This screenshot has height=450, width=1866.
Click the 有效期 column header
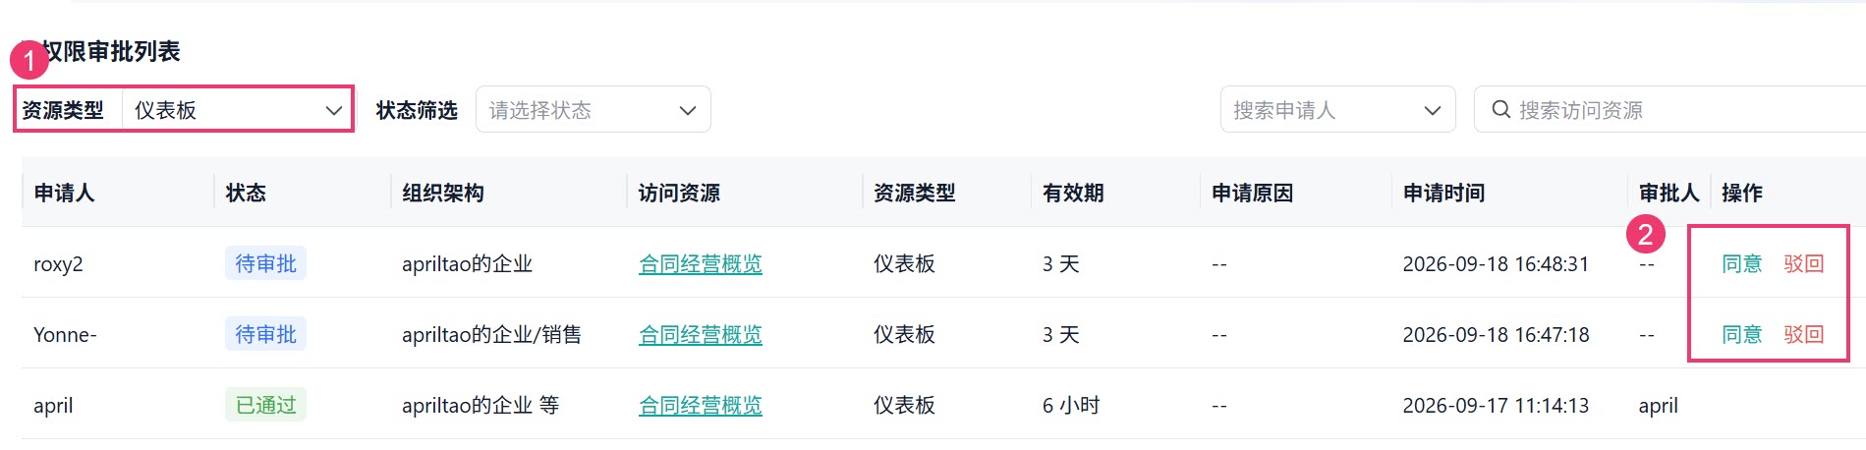(x=1073, y=193)
